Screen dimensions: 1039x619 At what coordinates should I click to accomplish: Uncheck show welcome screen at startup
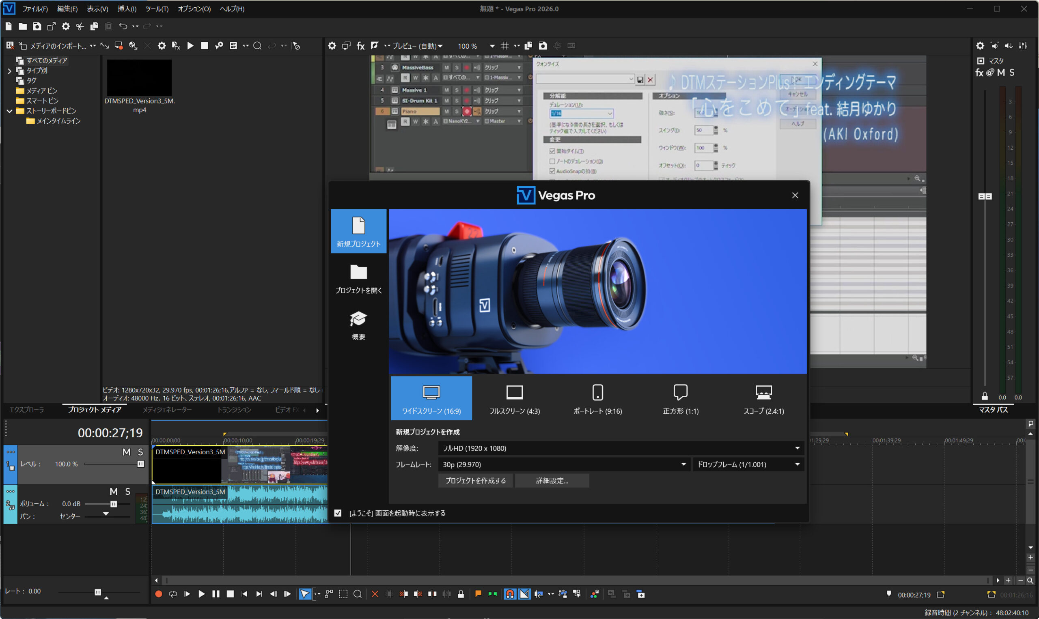pyautogui.click(x=338, y=513)
